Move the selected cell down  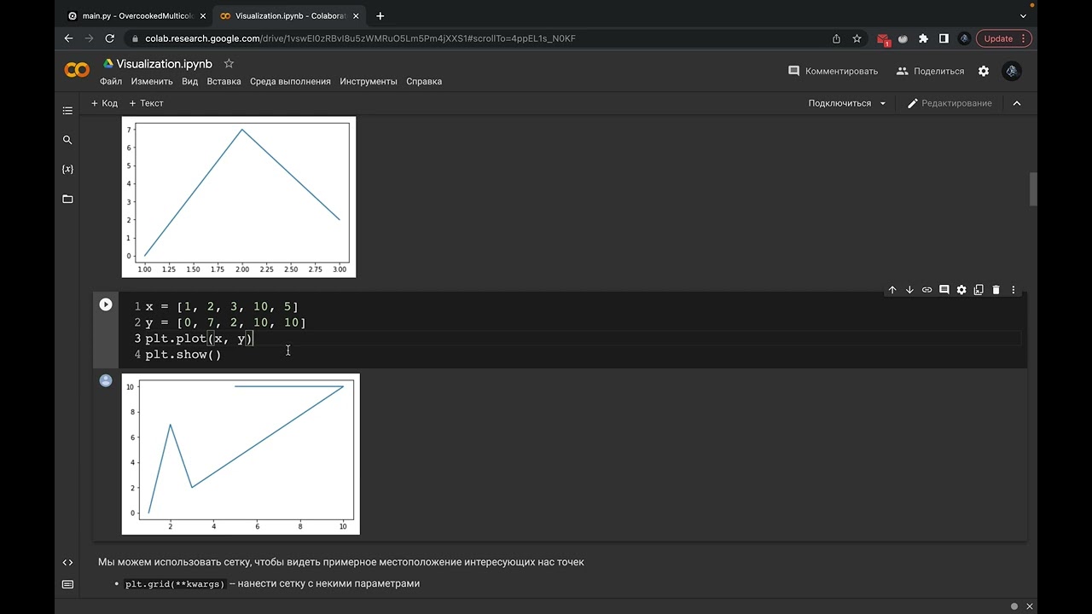pos(909,290)
